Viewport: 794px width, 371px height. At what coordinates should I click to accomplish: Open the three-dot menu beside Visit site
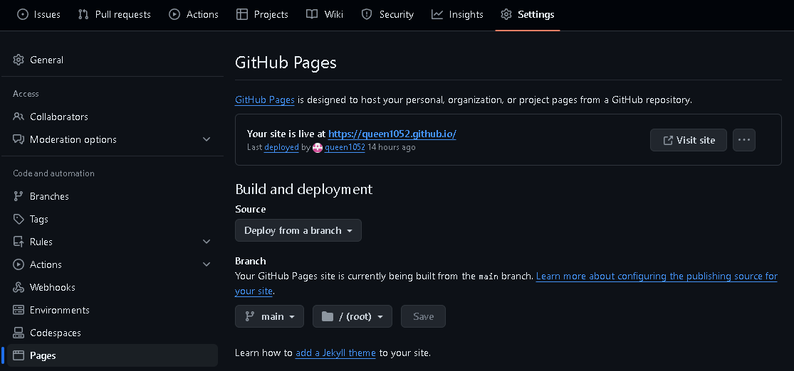pyautogui.click(x=743, y=140)
